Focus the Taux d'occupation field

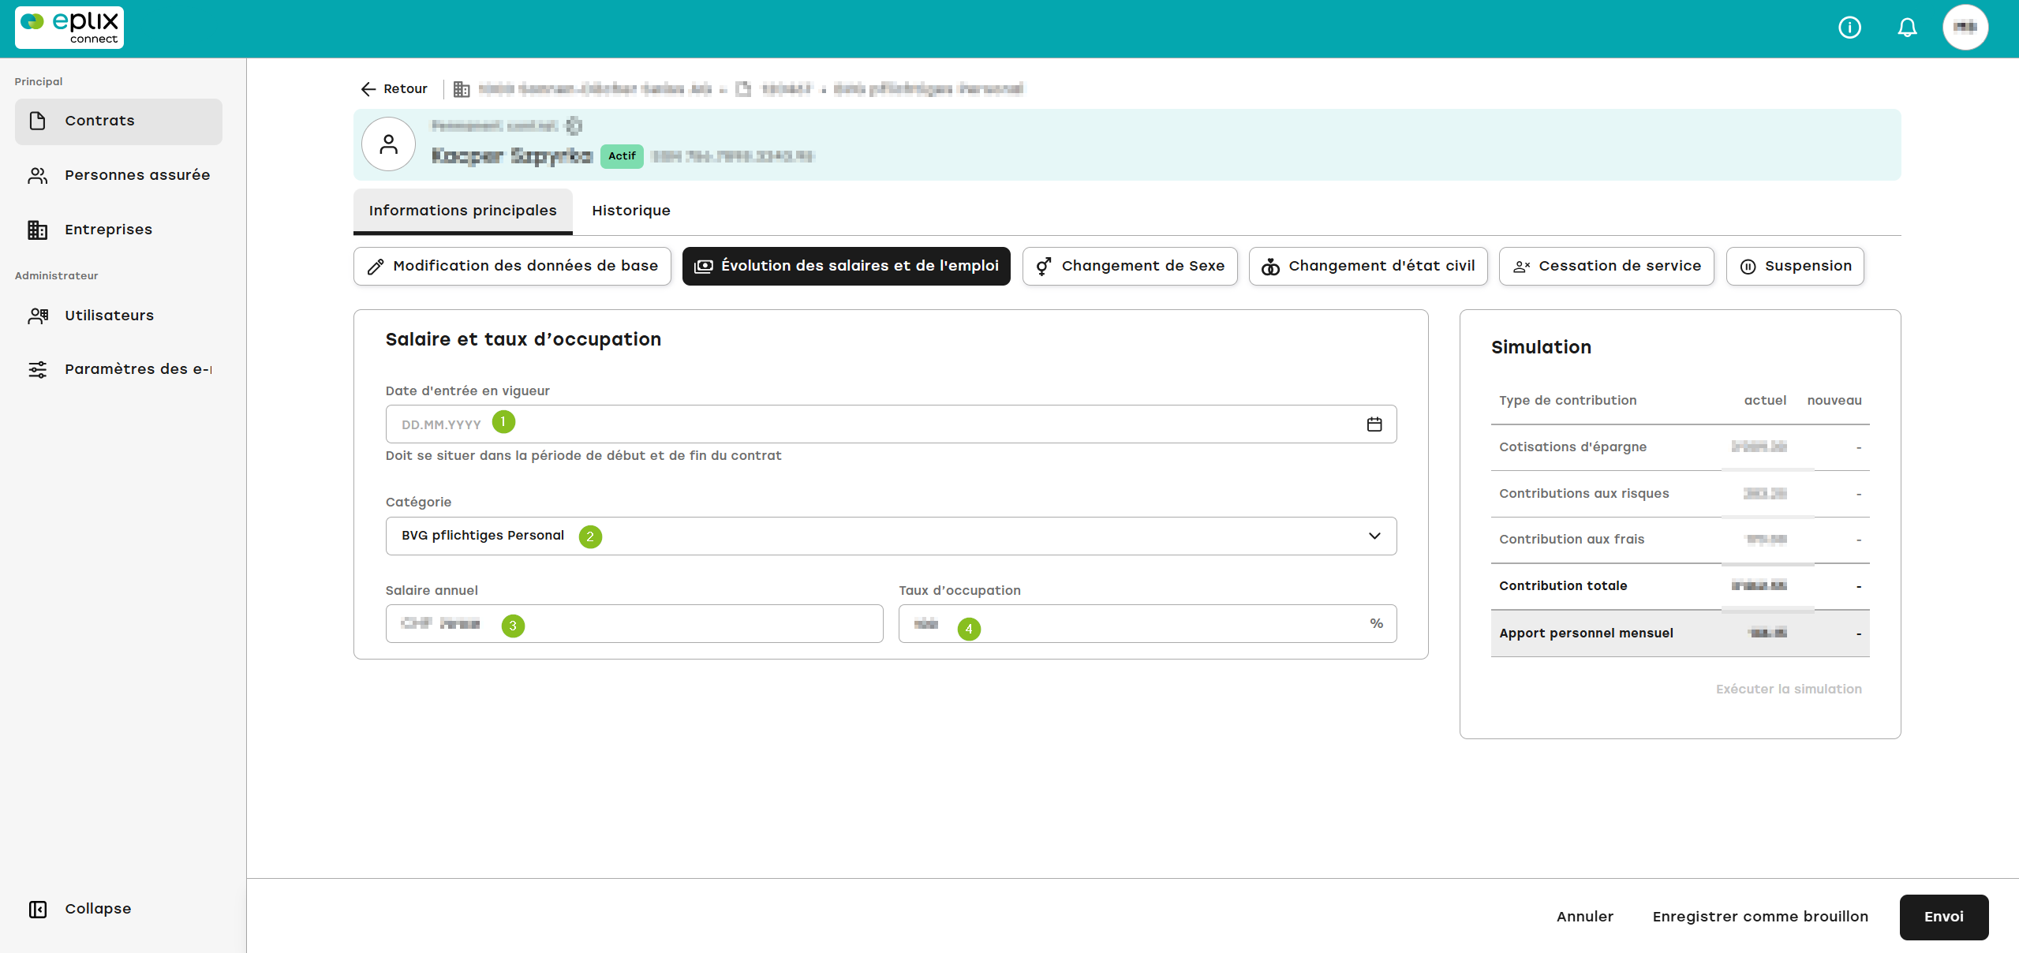pos(1147,624)
